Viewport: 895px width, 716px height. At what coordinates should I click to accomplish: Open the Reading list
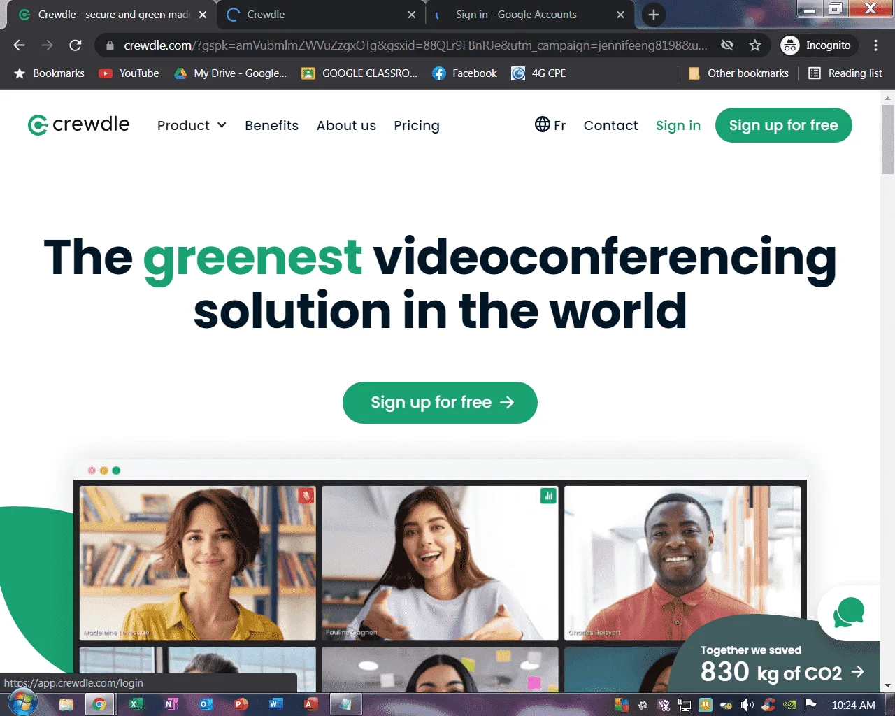coord(845,73)
